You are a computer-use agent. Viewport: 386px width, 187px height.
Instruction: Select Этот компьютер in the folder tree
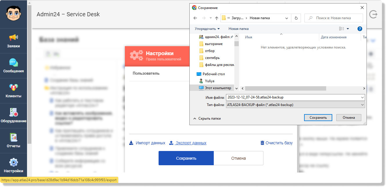(215, 88)
